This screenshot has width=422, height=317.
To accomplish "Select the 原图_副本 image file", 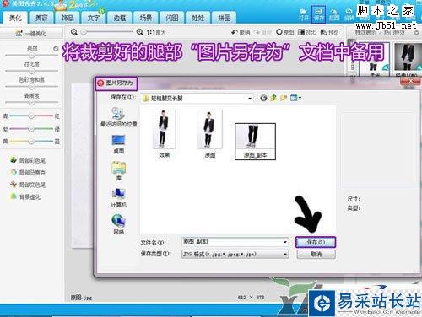I will coord(255,142).
